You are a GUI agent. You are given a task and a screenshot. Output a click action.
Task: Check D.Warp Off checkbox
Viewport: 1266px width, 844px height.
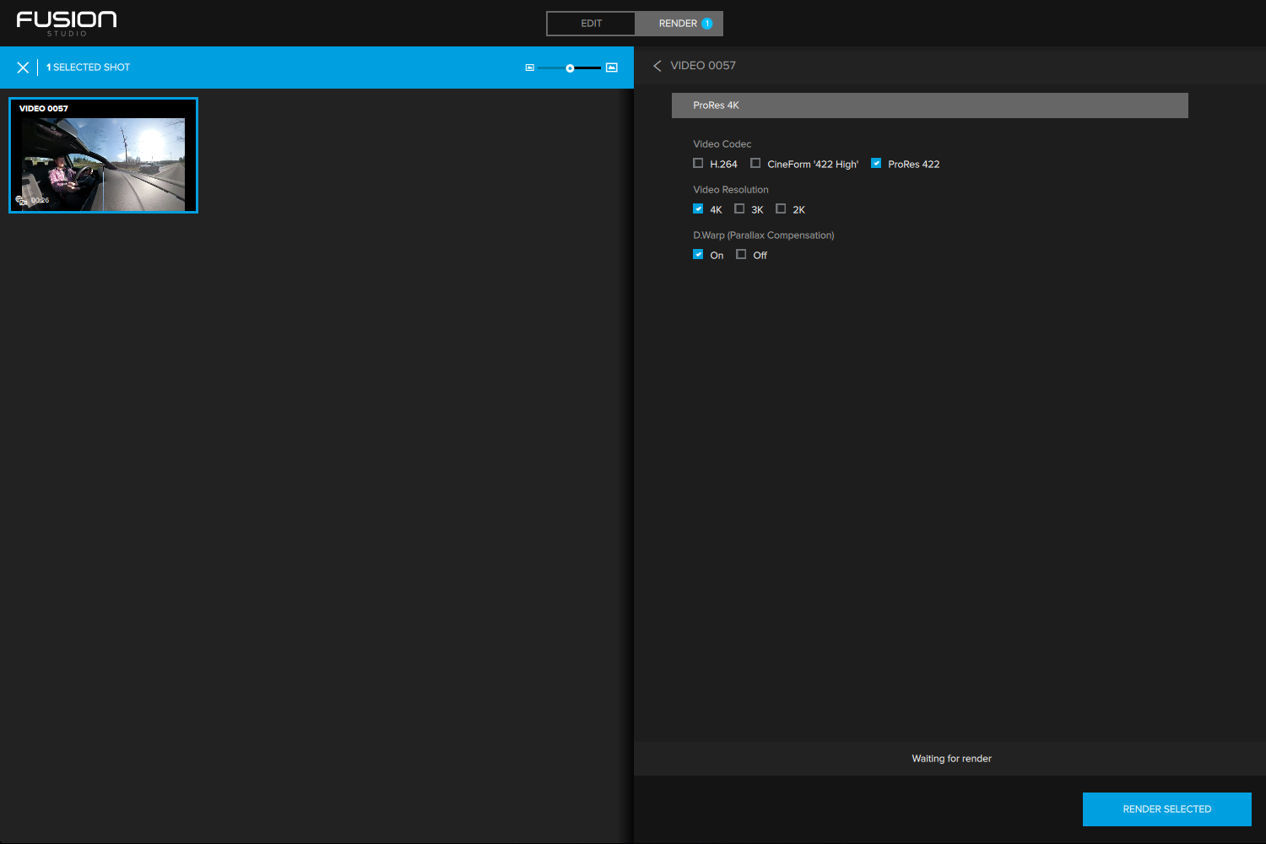pos(741,254)
